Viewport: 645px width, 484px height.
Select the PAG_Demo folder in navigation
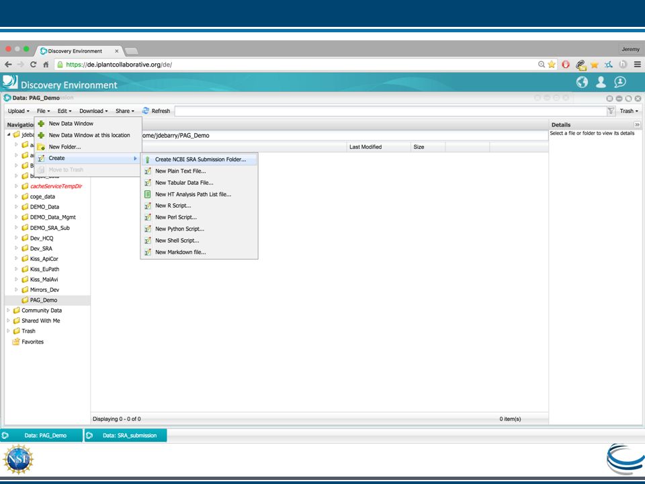[44, 300]
